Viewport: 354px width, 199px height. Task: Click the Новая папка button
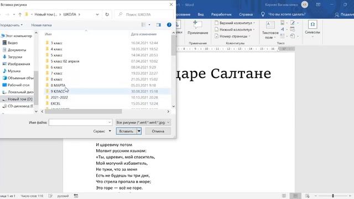click(x=41, y=25)
